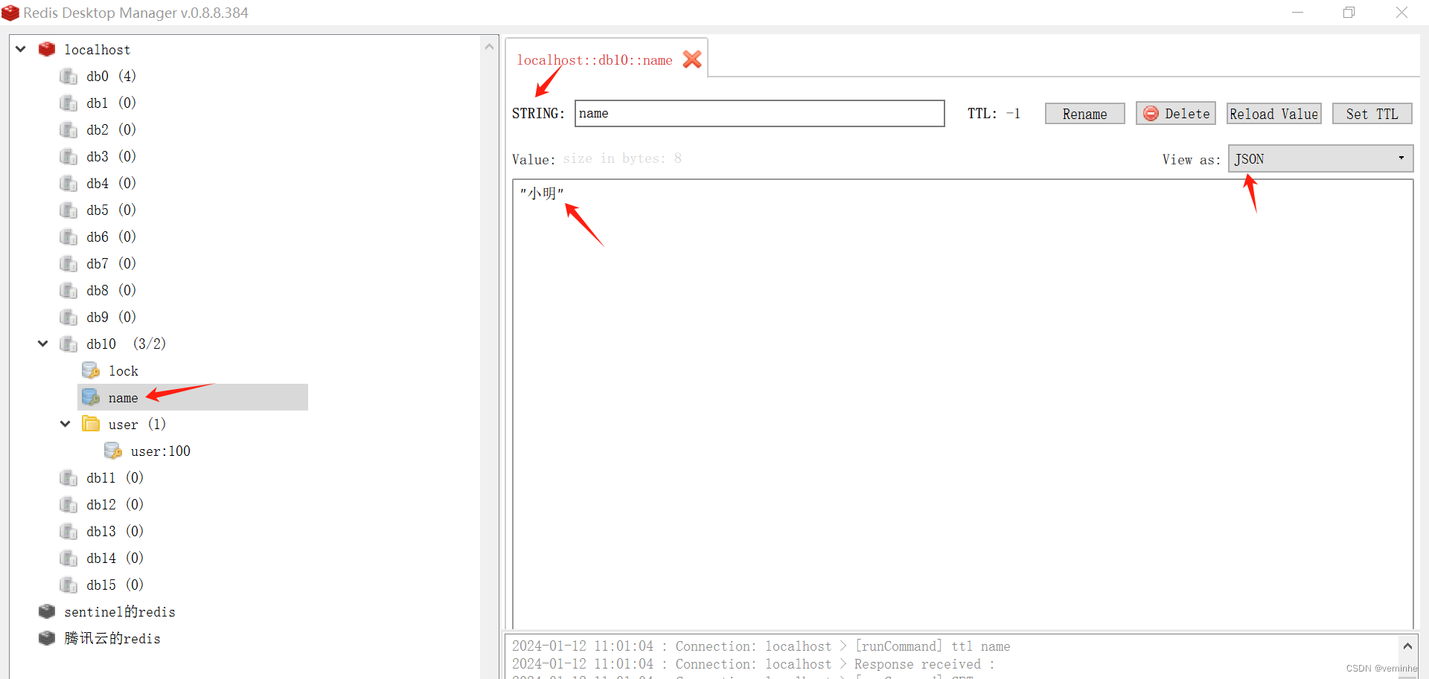Click the db12 database icon
The width and height of the screenshot is (1429, 679).
[x=68, y=504]
